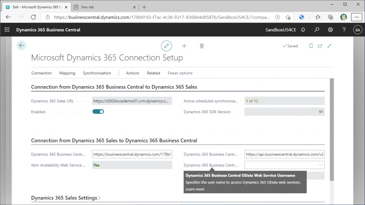Click the Sales to Business Central section header

pyautogui.click(x=114, y=141)
